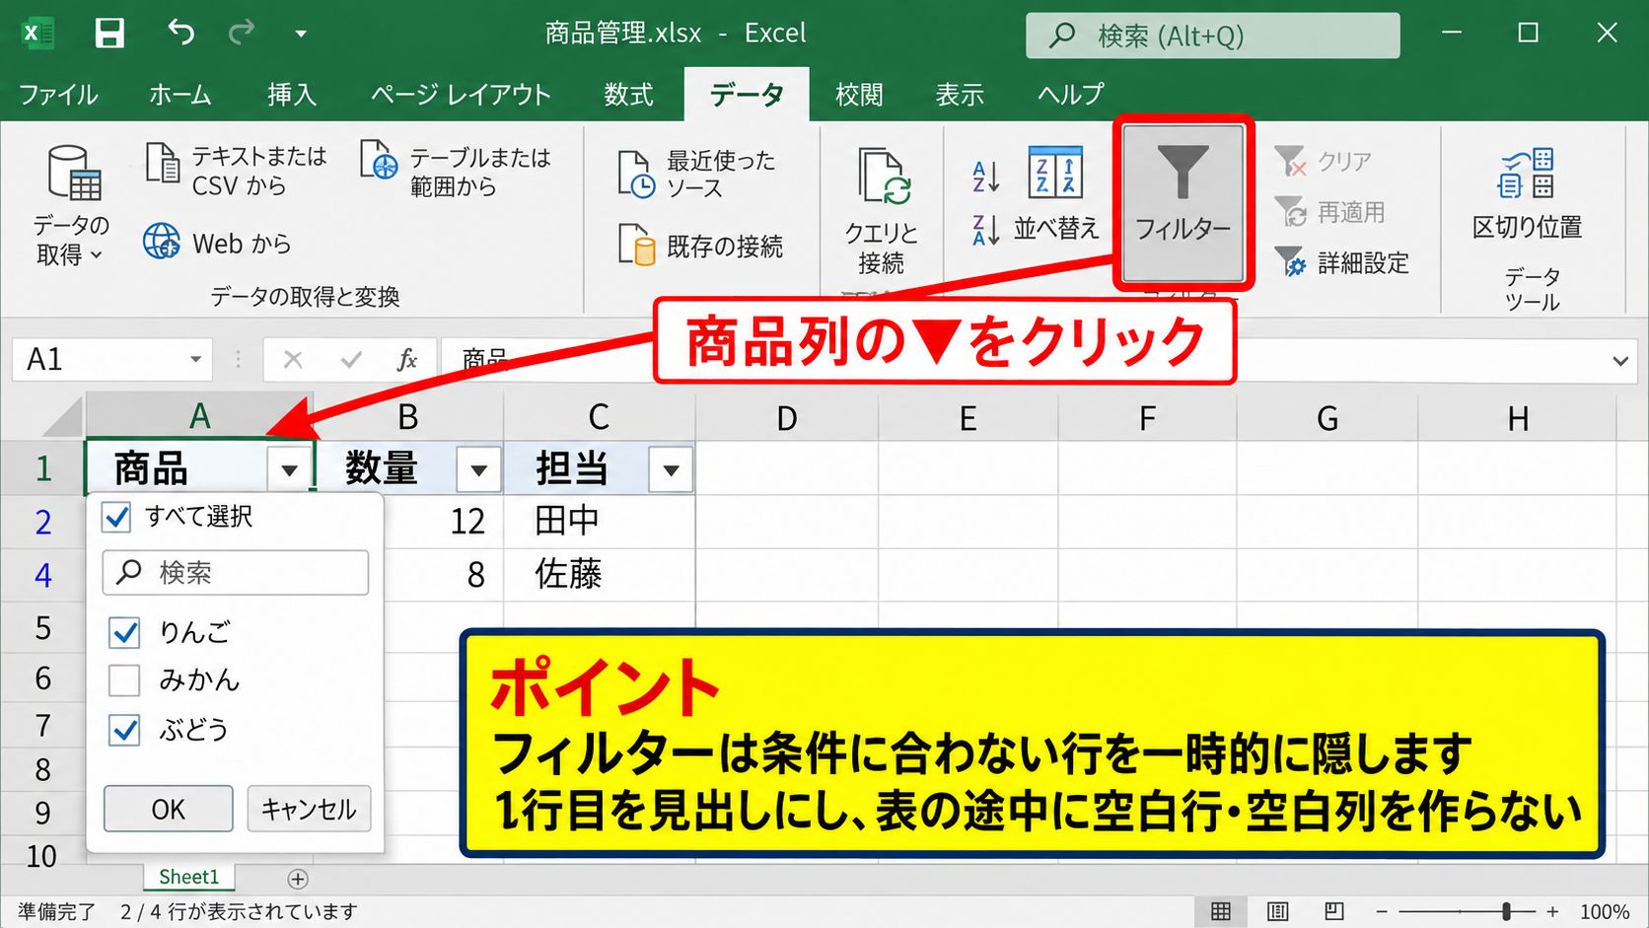The image size is (1649, 928).
Task: Expand the formula bar
Action: coord(1620,361)
